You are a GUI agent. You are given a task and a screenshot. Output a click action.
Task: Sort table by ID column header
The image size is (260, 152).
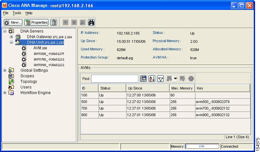[x=90, y=88]
